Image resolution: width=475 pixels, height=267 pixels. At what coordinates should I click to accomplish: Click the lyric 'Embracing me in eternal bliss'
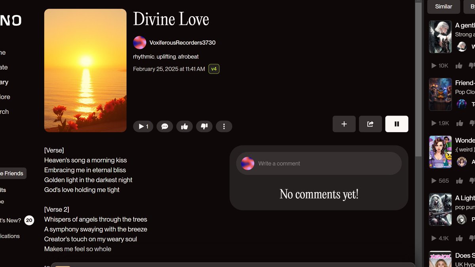tap(85, 170)
